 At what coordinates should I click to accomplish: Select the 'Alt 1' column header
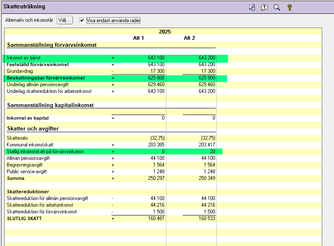(x=138, y=38)
